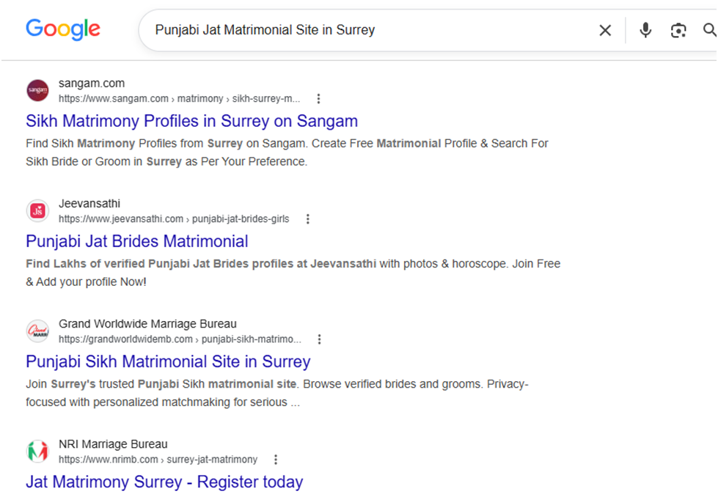The image size is (718, 494).
Task: Open Jat Matrimony Surrey - Register today link
Action: tap(164, 482)
